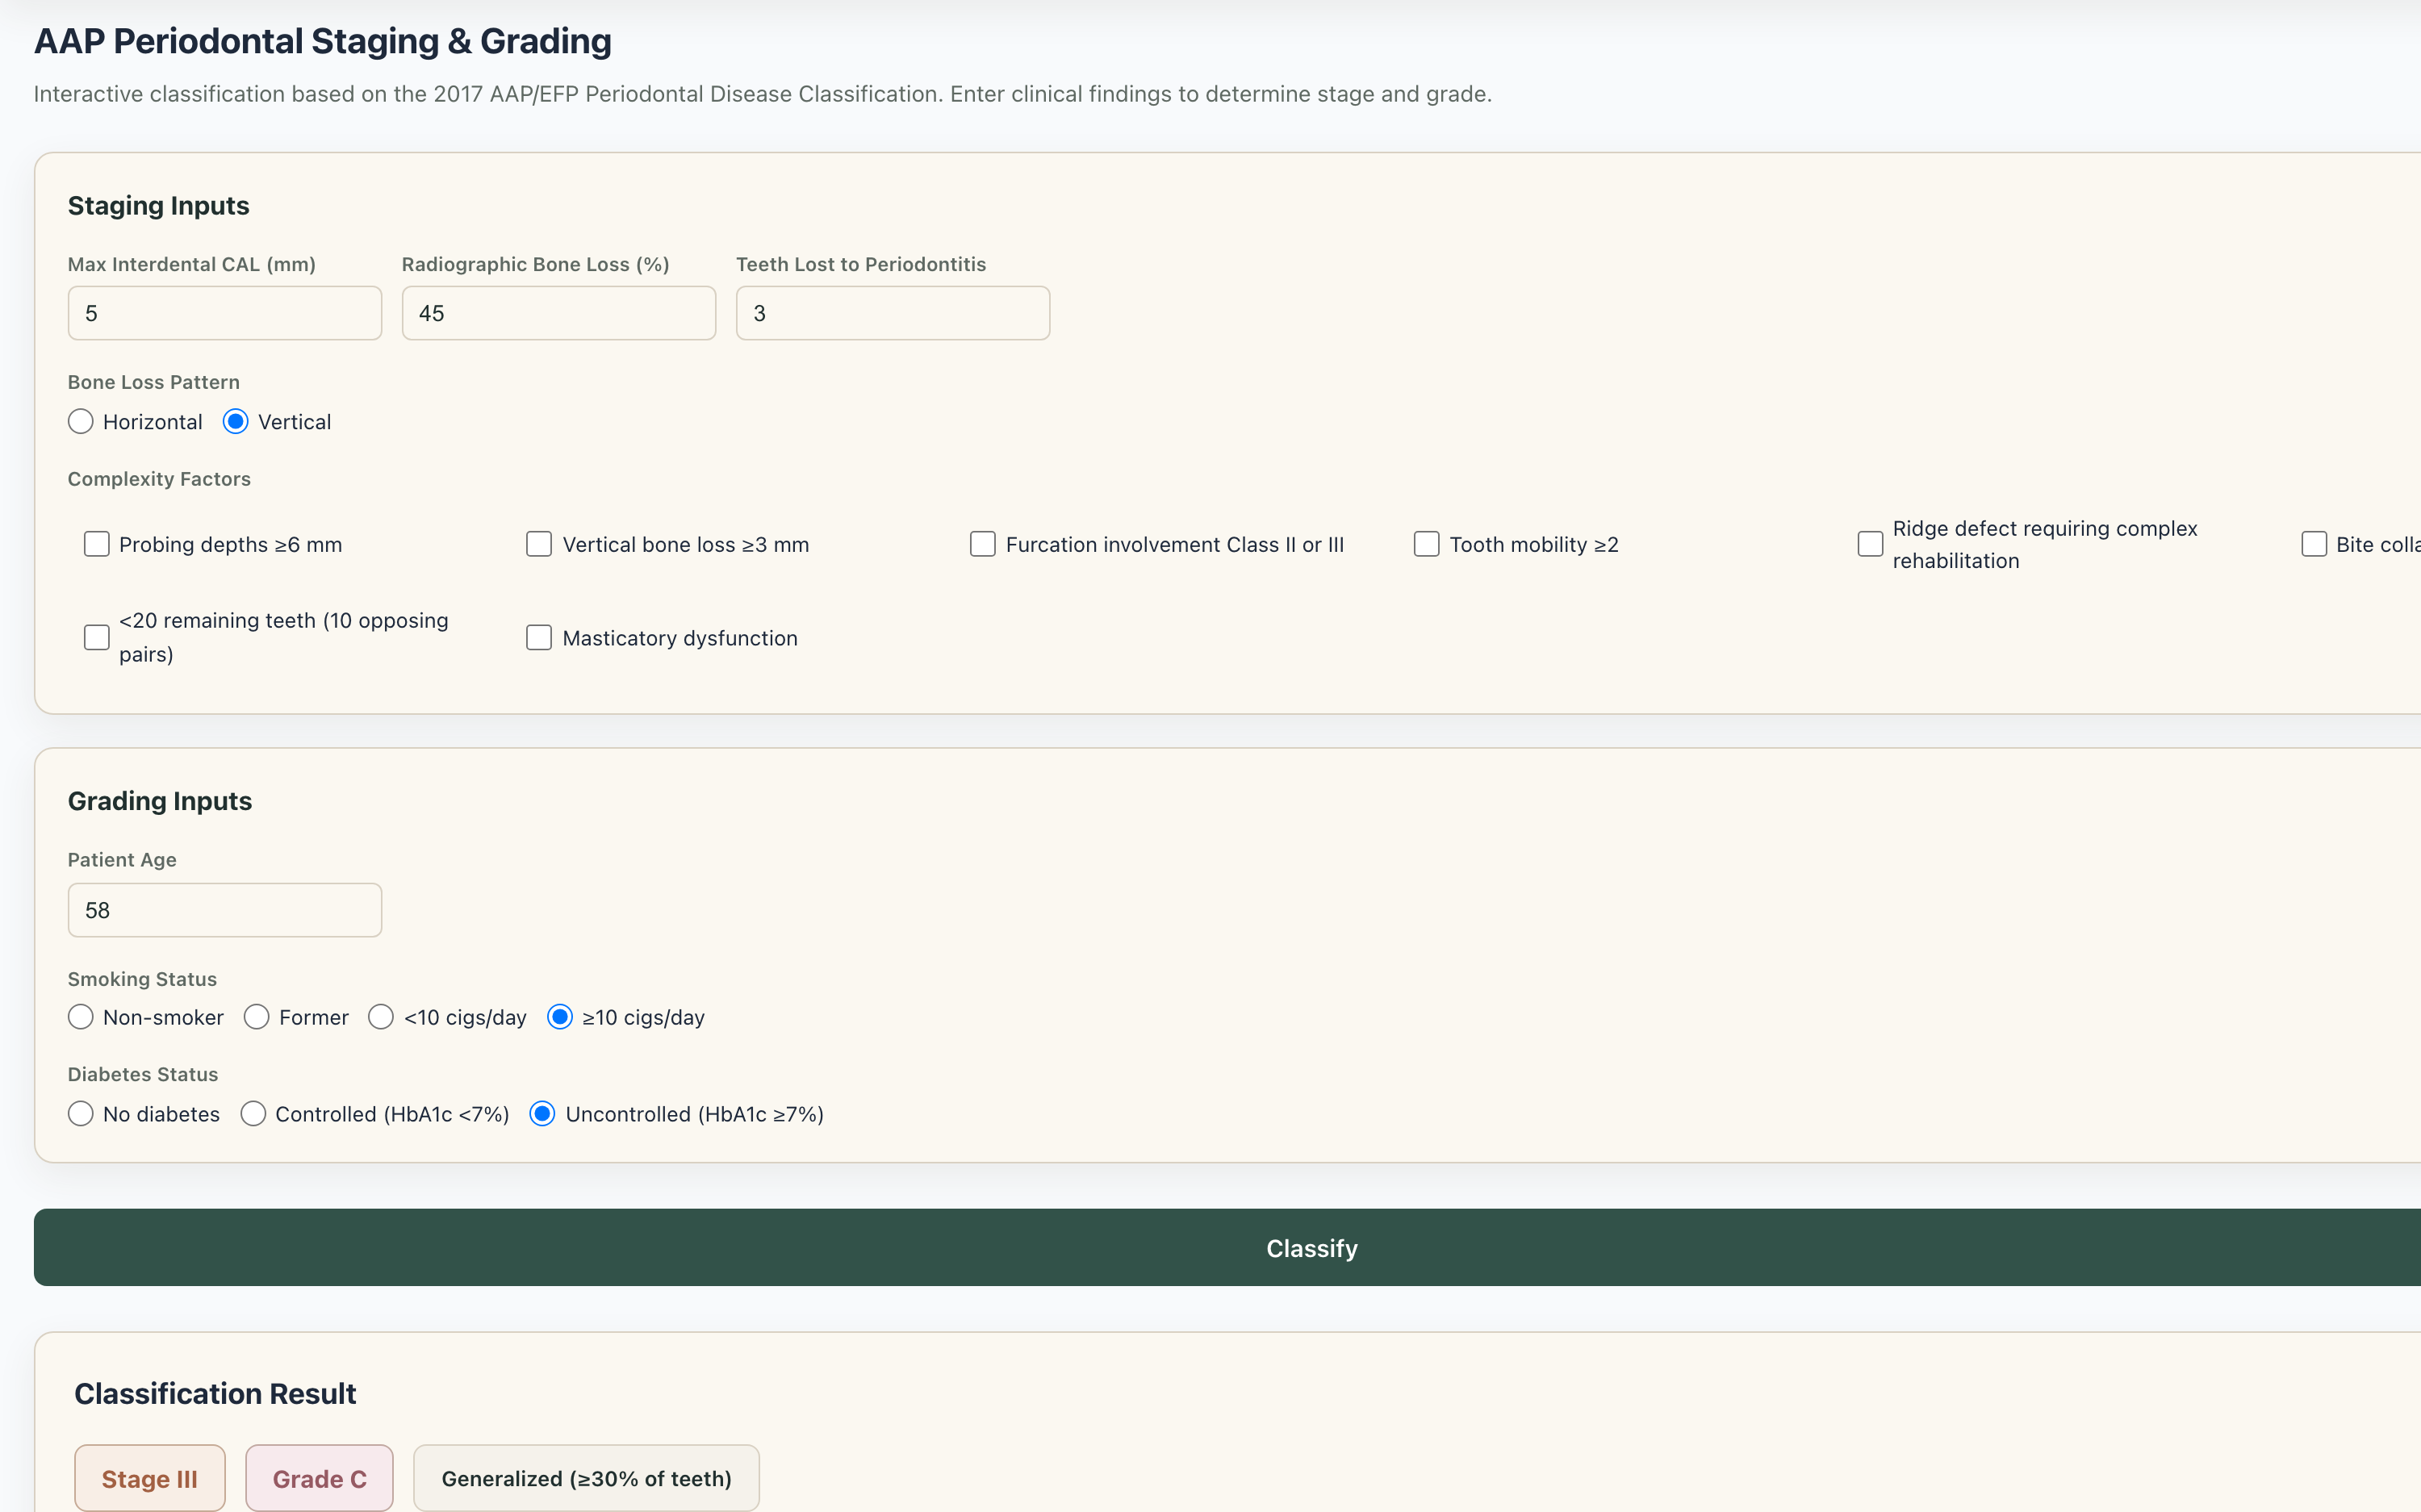Select No diabetes option
This screenshot has height=1512, width=2421.
click(x=81, y=1114)
